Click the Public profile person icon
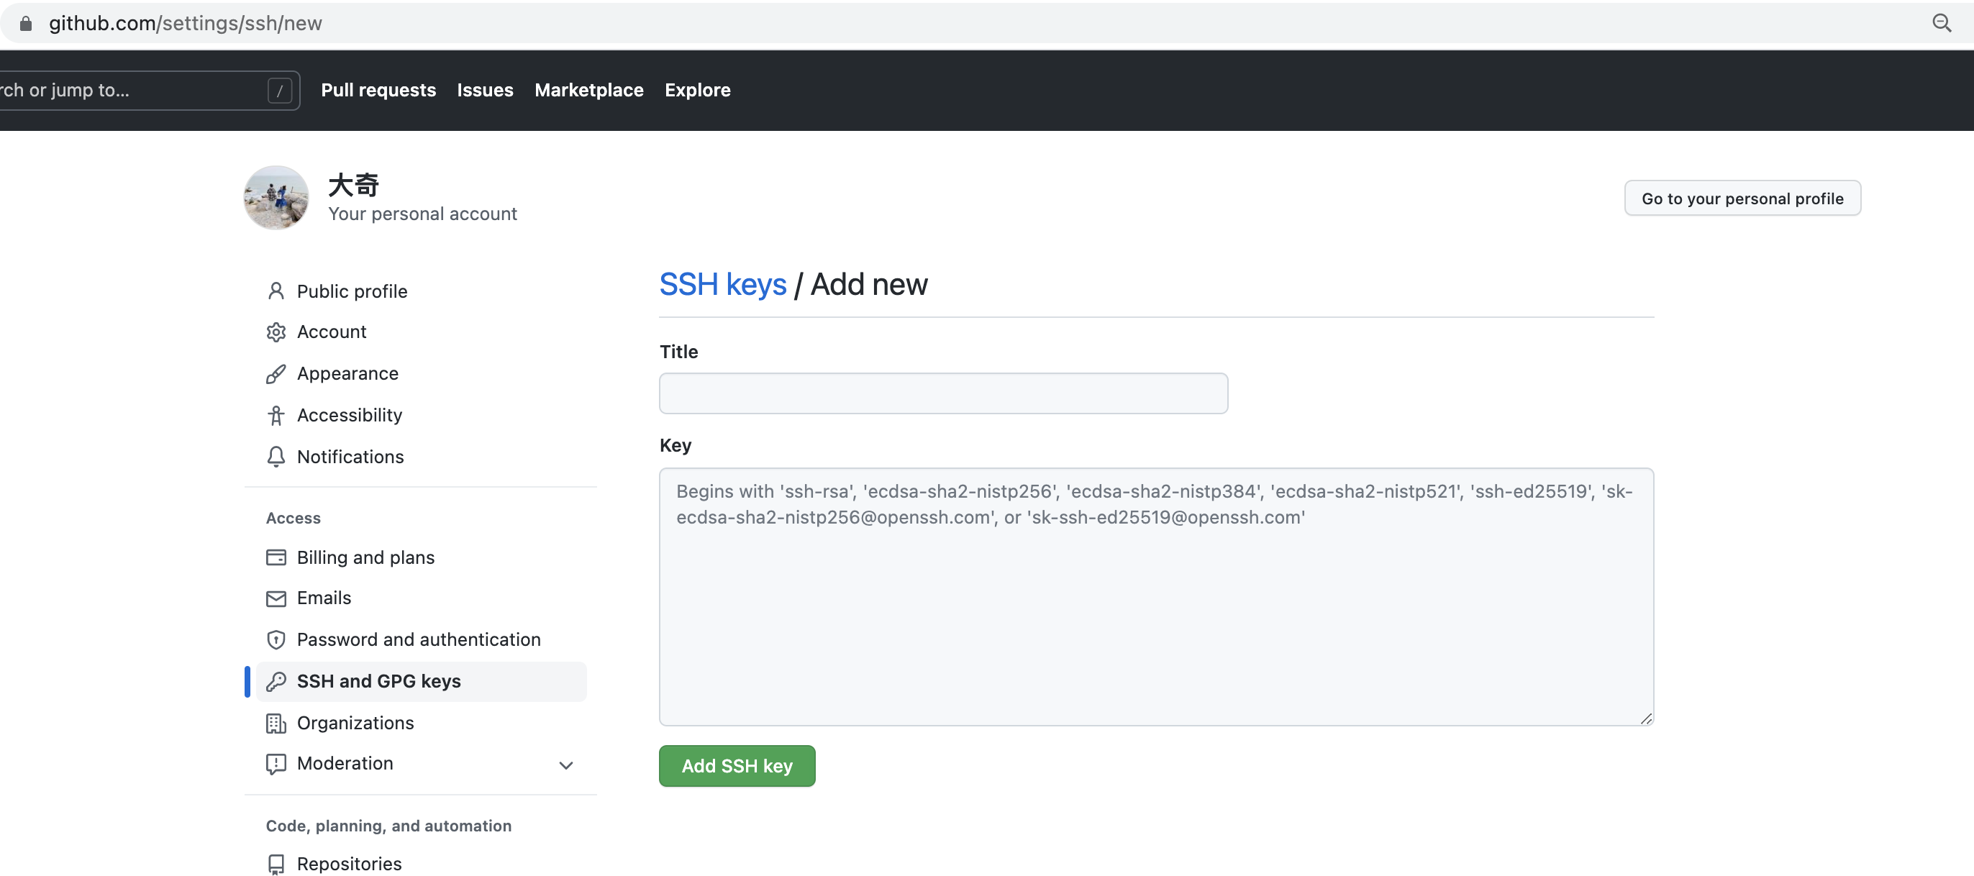 pyautogui.click(x=276, y=291)
